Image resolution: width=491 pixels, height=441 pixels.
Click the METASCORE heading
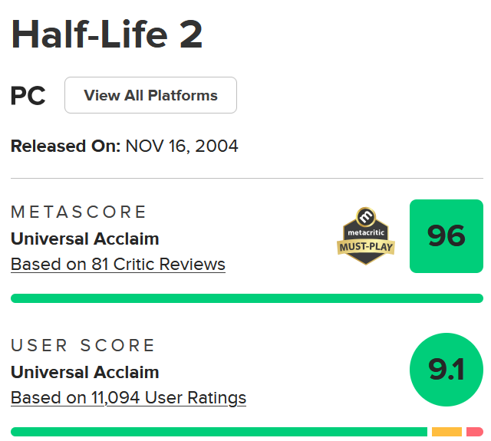[x=78, y=212]
